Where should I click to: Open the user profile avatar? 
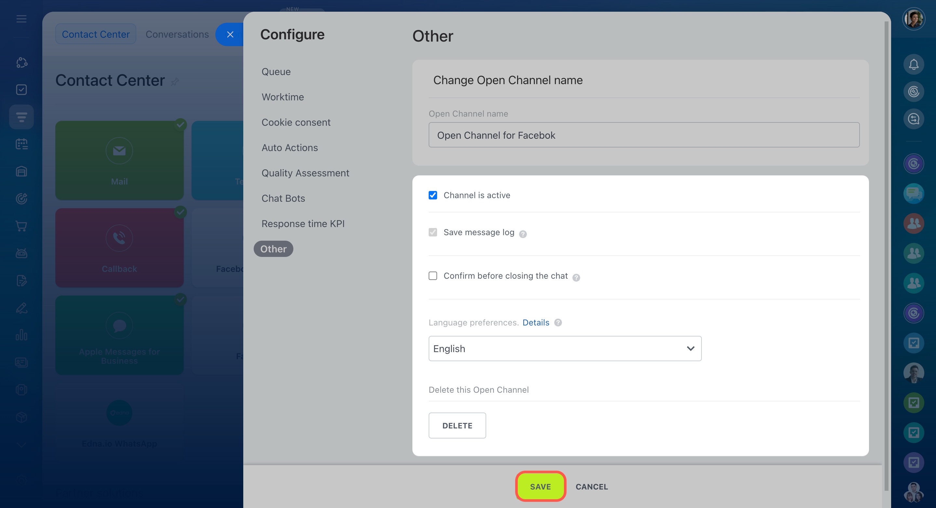[914, 19]
